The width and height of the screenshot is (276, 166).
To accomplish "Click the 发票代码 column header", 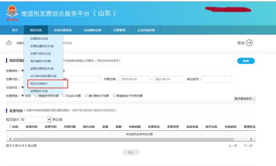I will tap(31, 127).
